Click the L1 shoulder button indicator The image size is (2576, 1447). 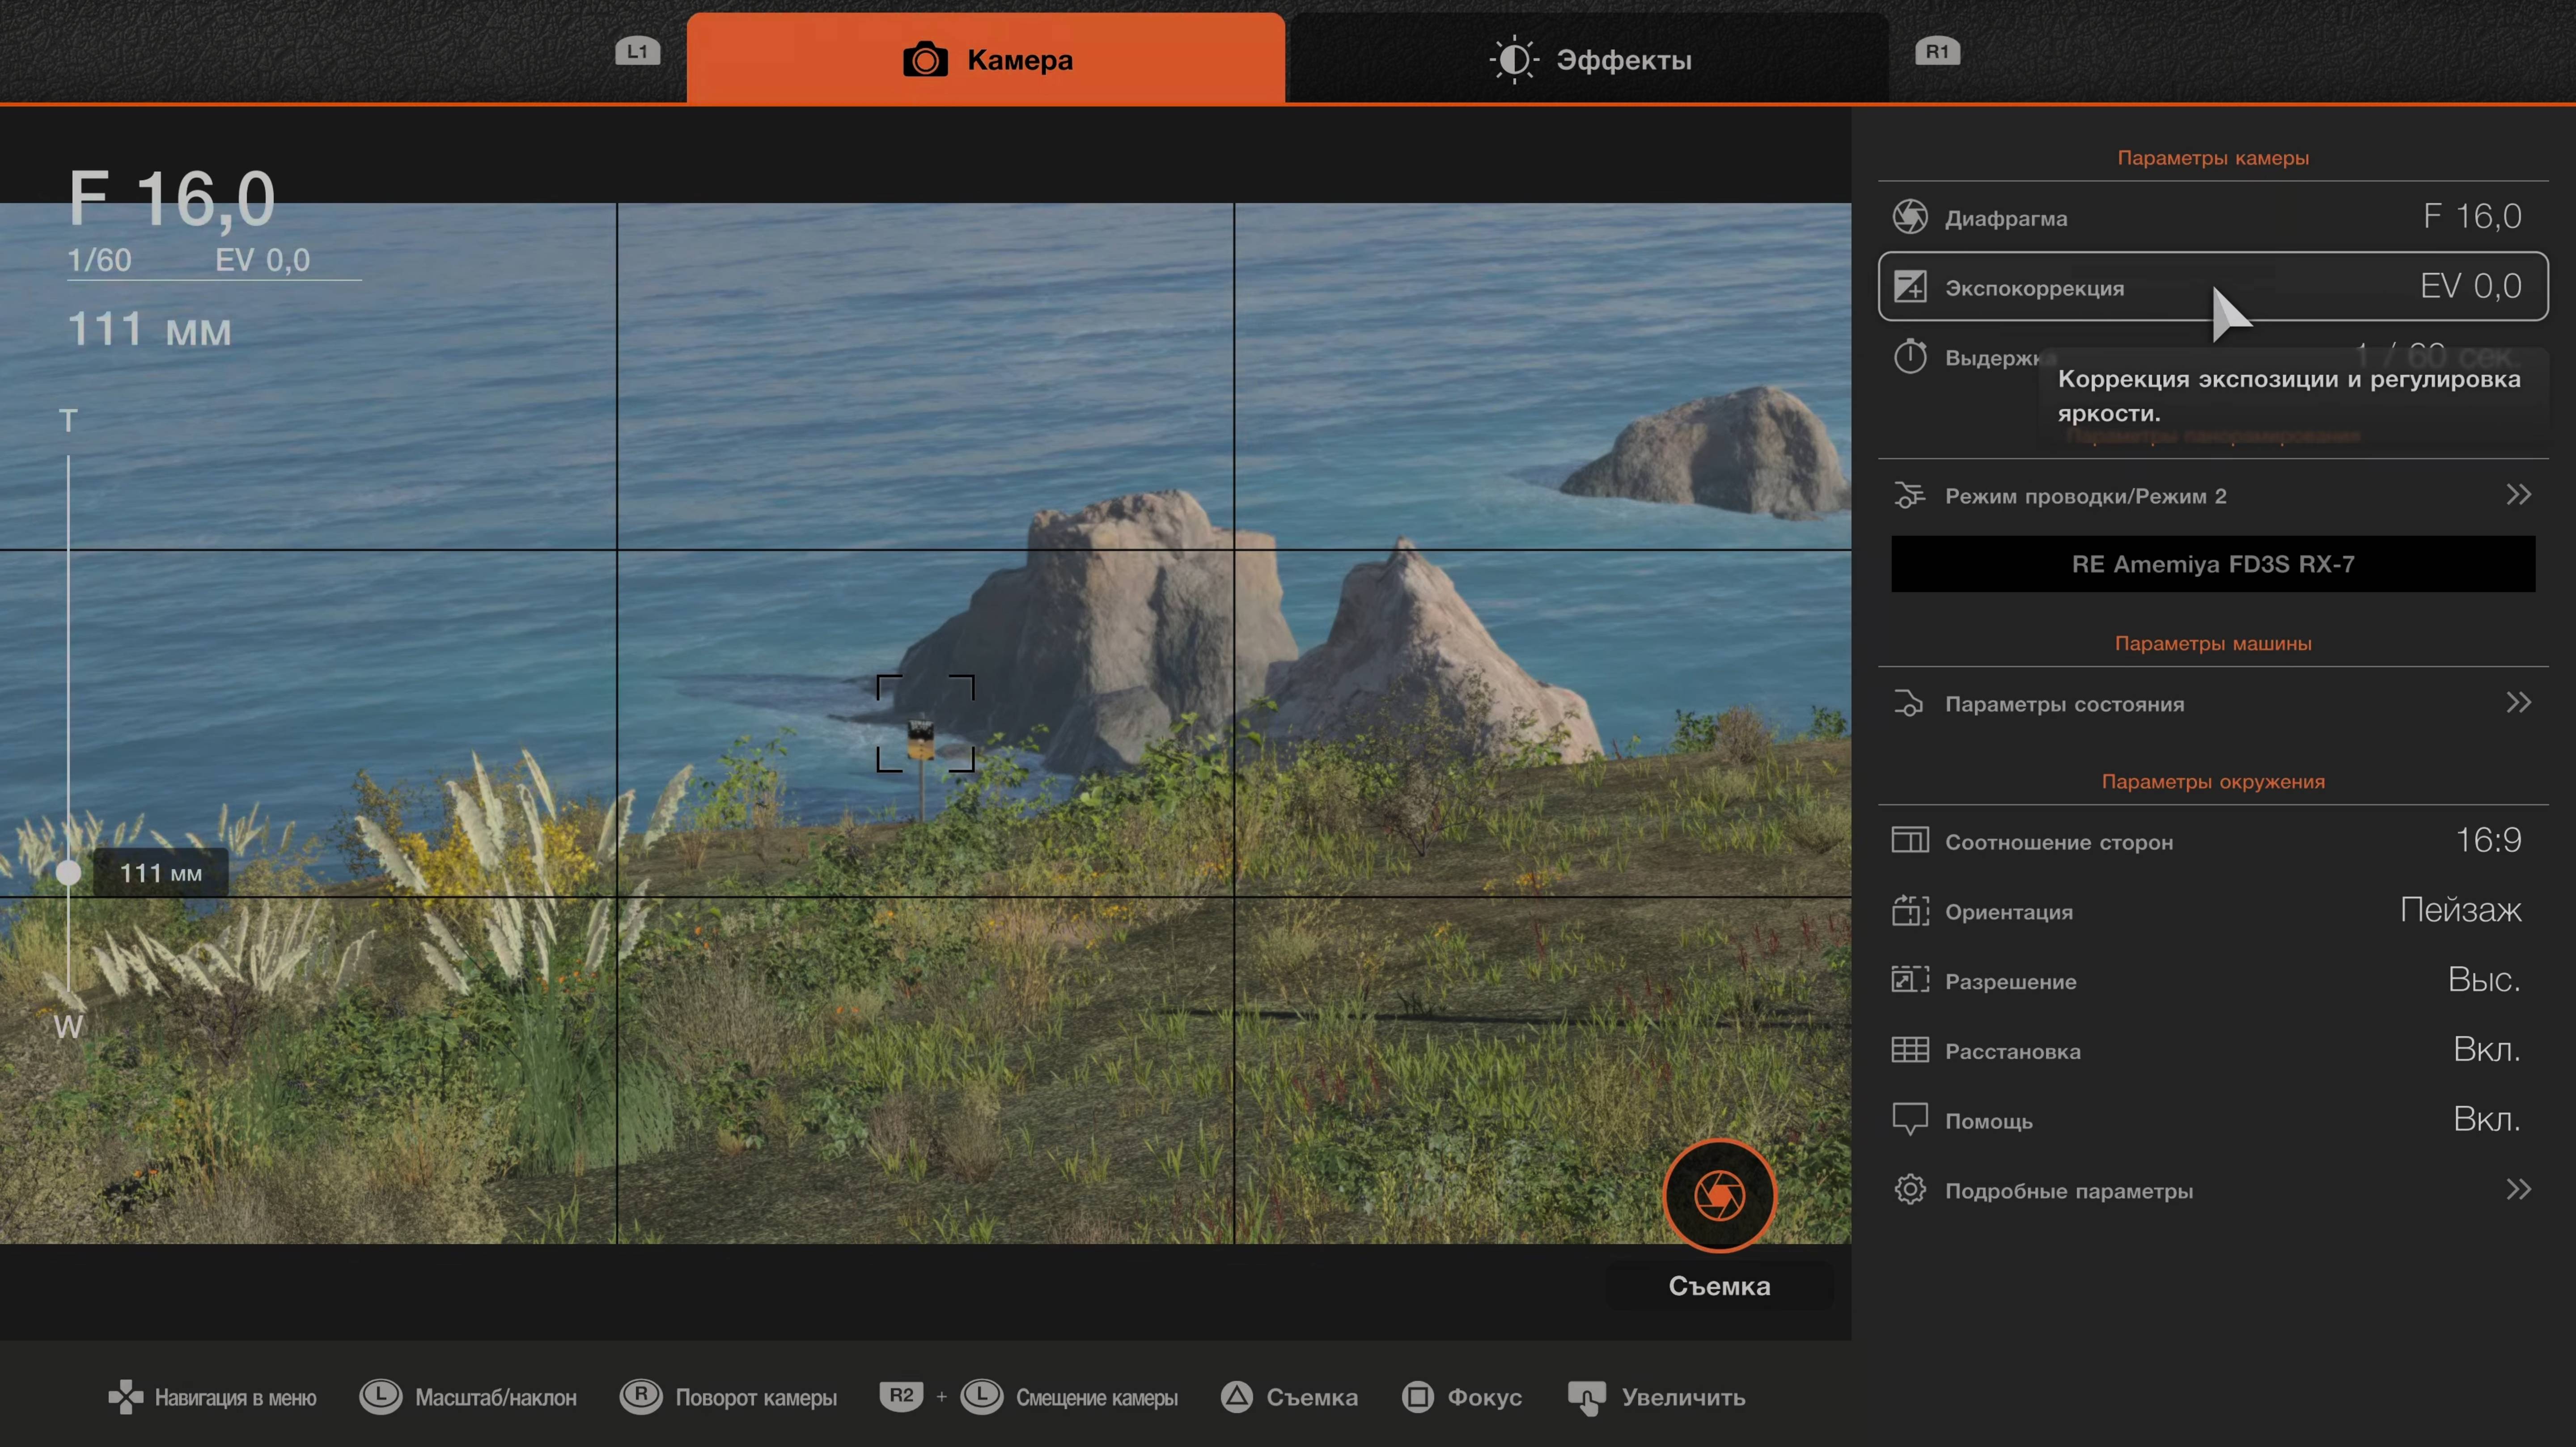click(x=637, y=51)
